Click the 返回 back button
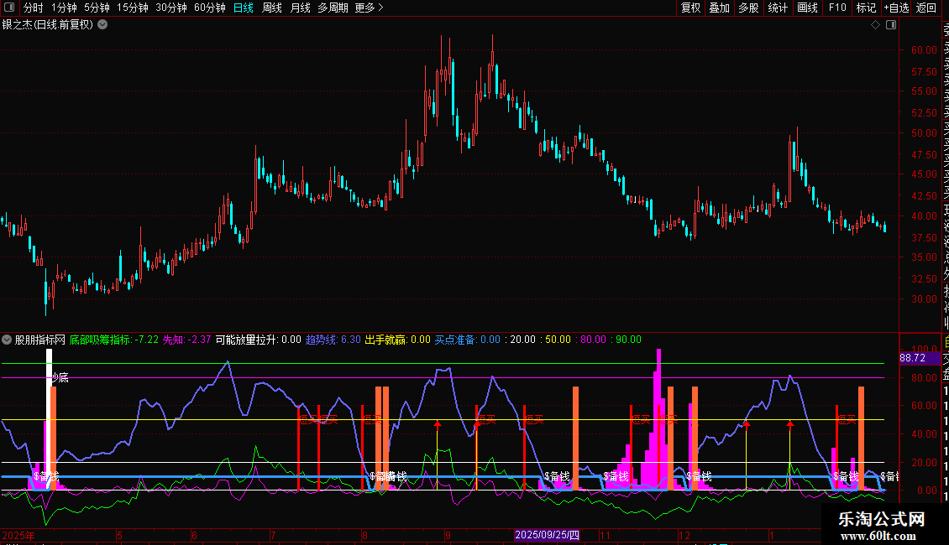 tap(926, 8)
